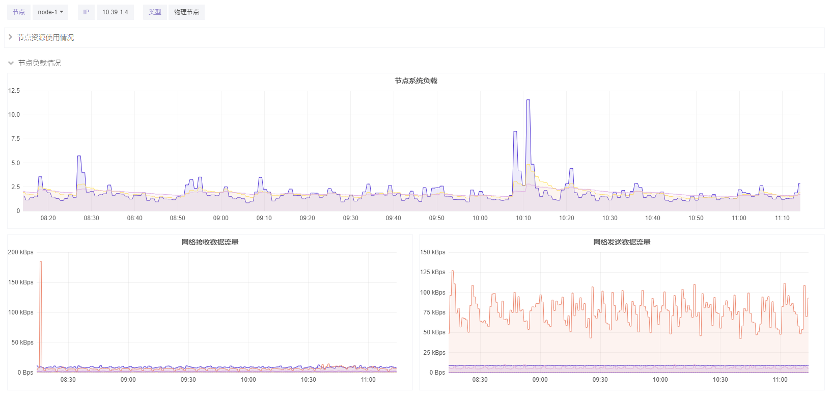Click the IP variable label

[x=86, y=12]
